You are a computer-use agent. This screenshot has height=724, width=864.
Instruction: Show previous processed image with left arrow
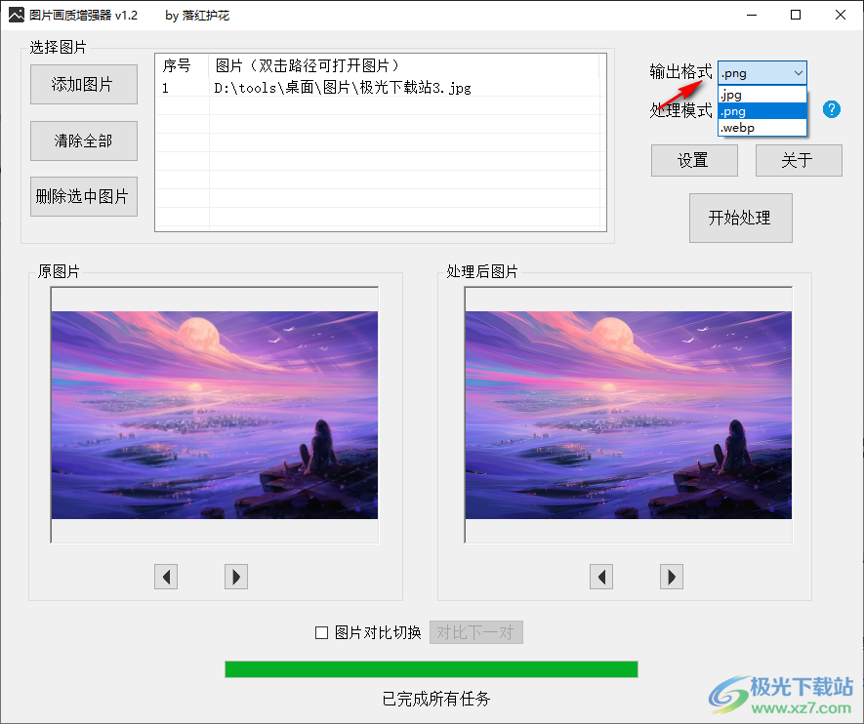pos(601,577)
